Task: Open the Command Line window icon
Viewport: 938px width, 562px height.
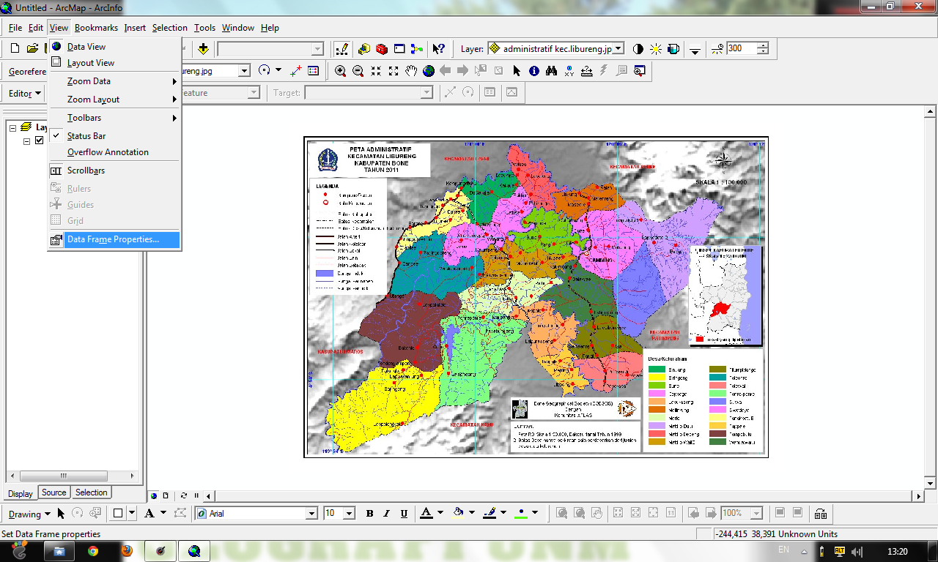Action: [399, 49]
